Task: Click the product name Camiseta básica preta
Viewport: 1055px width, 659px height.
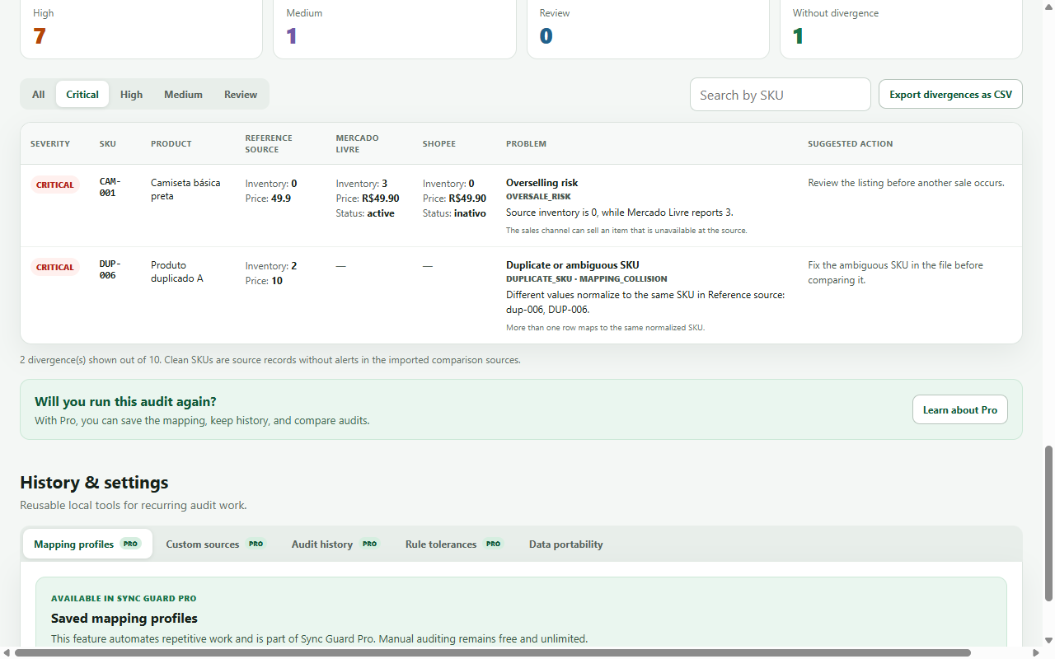Action: 185,189
